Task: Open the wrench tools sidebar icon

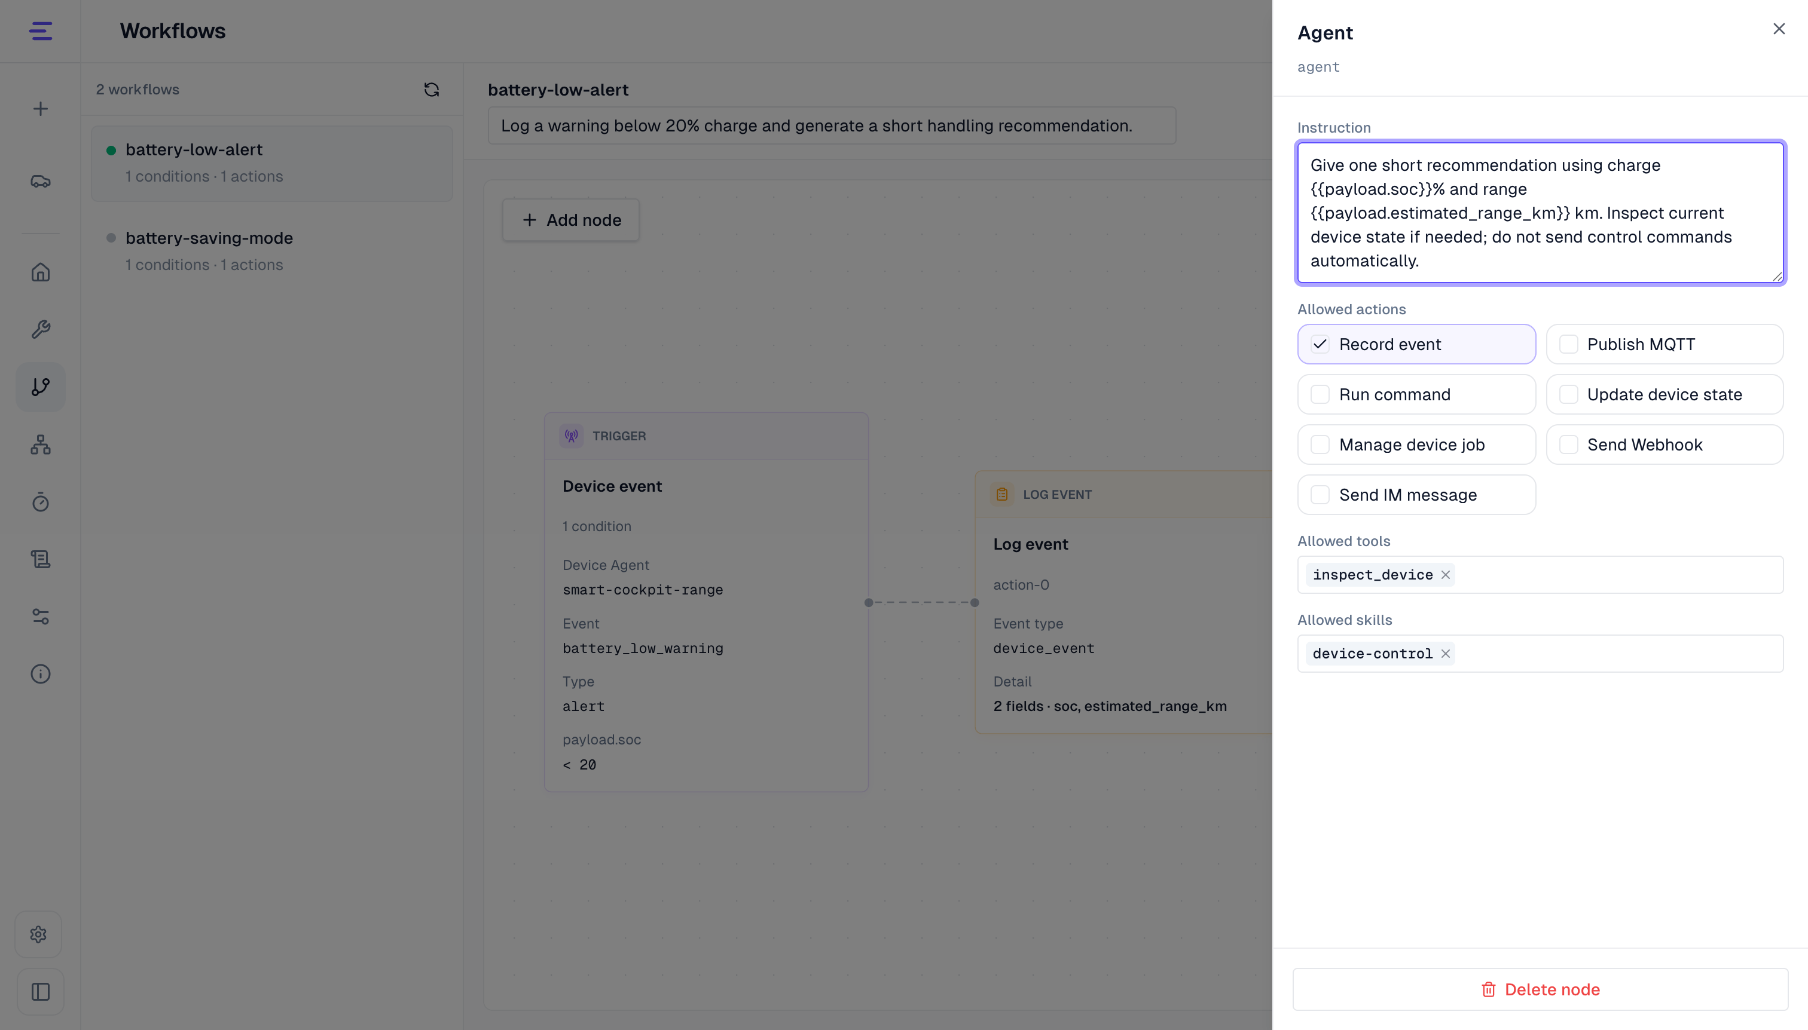Action: 40,330
